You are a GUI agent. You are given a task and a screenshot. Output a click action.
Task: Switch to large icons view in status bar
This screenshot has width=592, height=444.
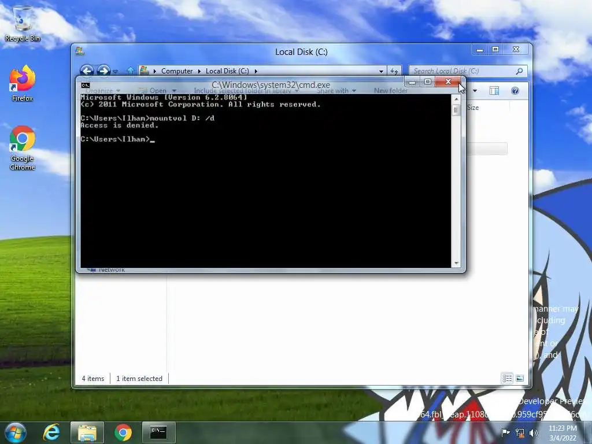point(520,378)
